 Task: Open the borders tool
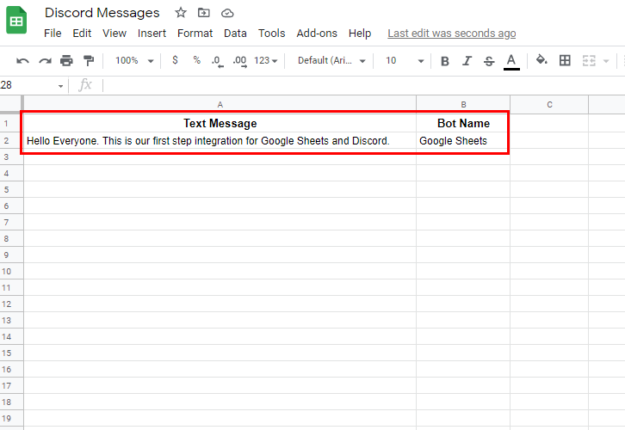point(565,60)
